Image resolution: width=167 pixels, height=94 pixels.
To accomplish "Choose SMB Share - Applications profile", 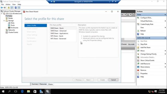I will point(63,33).
